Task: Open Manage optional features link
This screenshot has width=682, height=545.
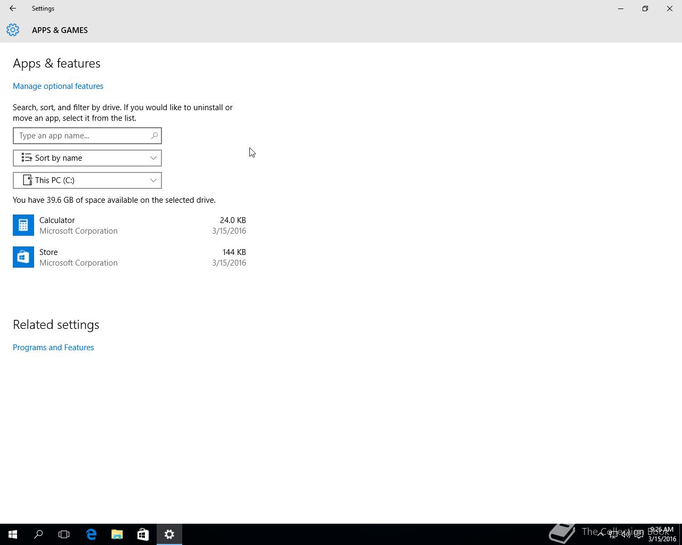Action: point(58,86)
